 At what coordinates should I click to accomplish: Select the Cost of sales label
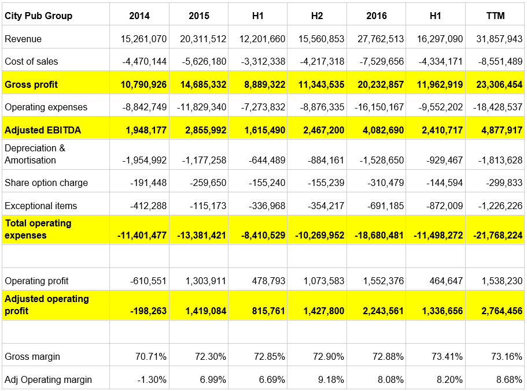(31, 61)
